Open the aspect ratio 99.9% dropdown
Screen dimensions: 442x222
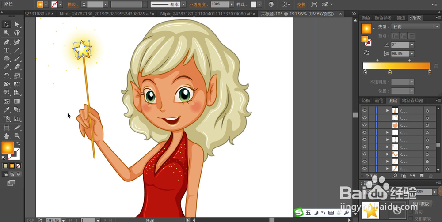(412, 54)
